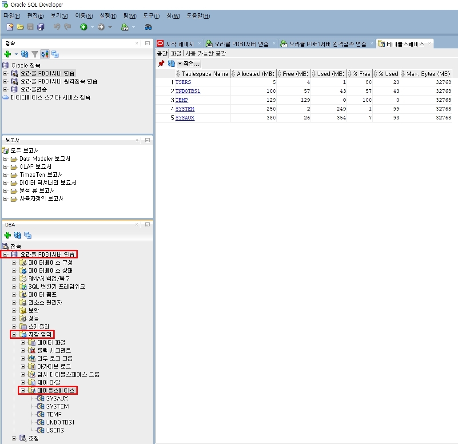Click the red pin Freeze View icon
This screenshot has height=444, width=458.
pos(161,63)
